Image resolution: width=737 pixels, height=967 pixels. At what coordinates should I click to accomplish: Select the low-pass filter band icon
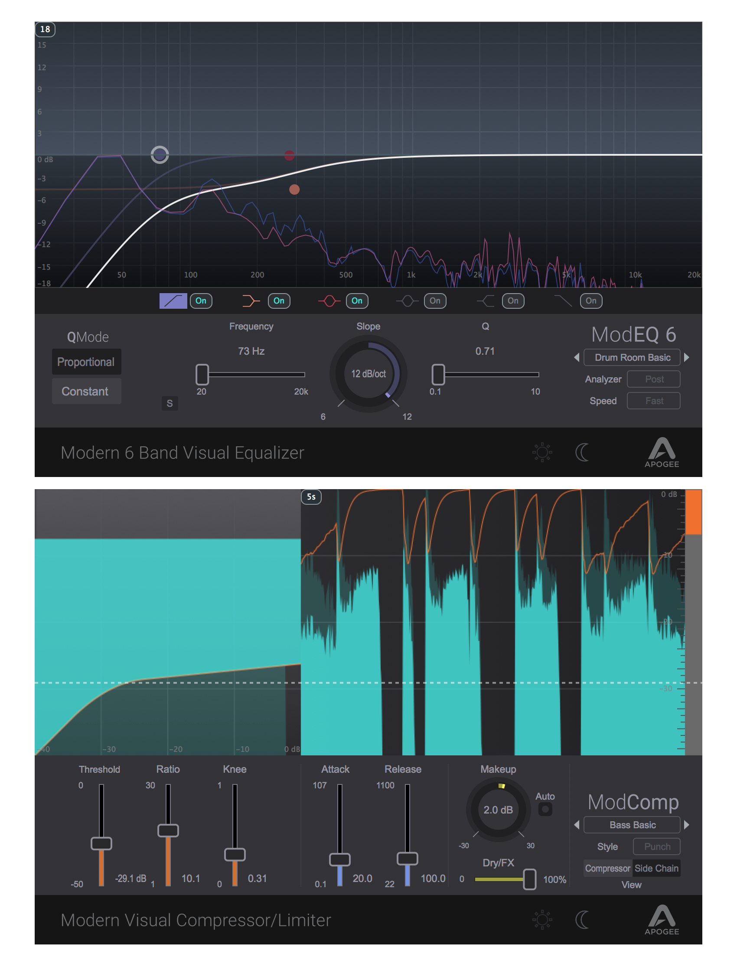pos(563,301)
